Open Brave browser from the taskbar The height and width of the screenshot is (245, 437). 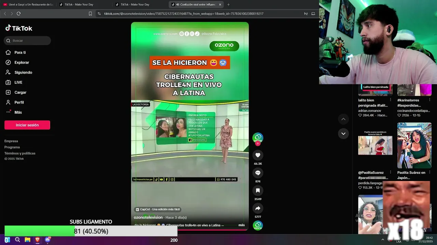pyautogui.click(x=38, y=240)
